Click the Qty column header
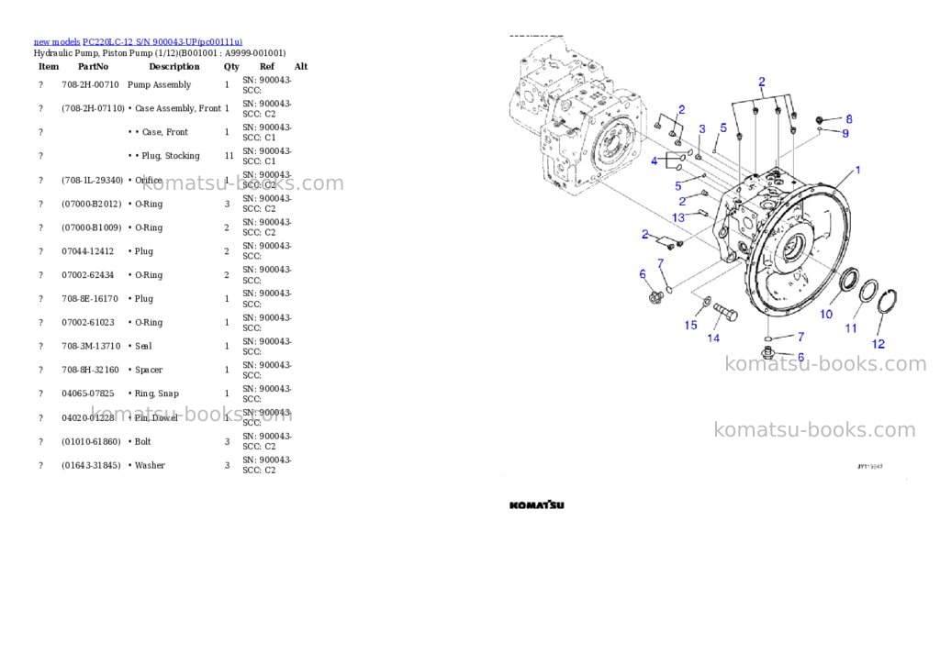940x665 pixels. pos(231,66)
